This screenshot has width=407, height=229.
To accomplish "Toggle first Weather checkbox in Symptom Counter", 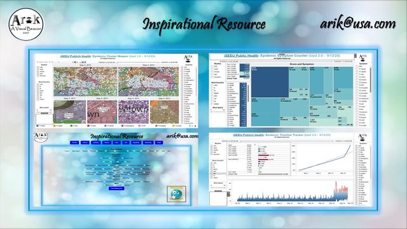I will 212,66.
